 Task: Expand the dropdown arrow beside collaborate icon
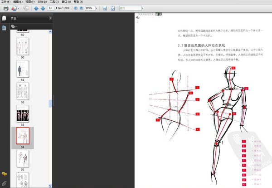coord(18,8)
